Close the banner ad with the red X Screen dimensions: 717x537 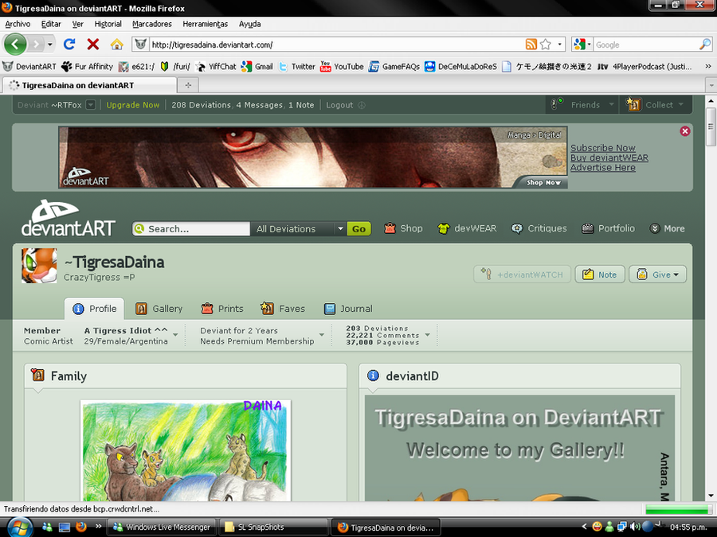pyautogui.click(x=684, y=131)
